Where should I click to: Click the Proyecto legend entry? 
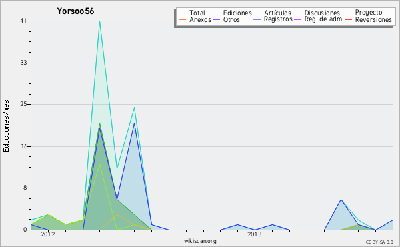[369, 13]
